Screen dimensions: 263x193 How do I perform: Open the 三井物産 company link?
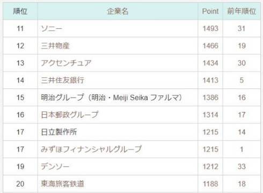point(55,46)
